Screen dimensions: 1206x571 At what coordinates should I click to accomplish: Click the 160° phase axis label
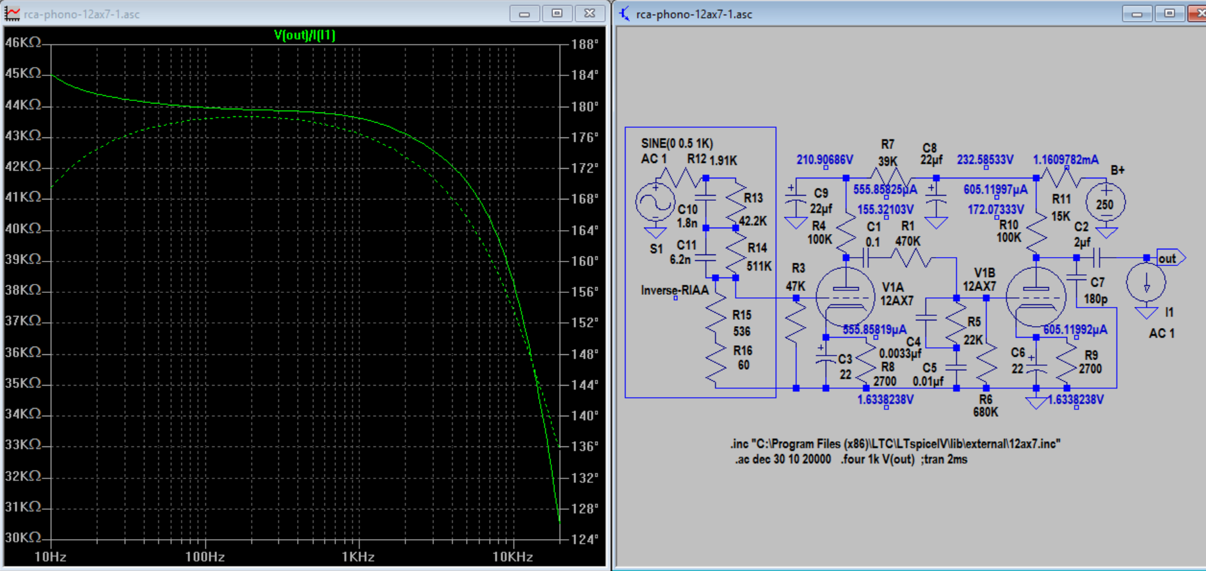point(584,261)
